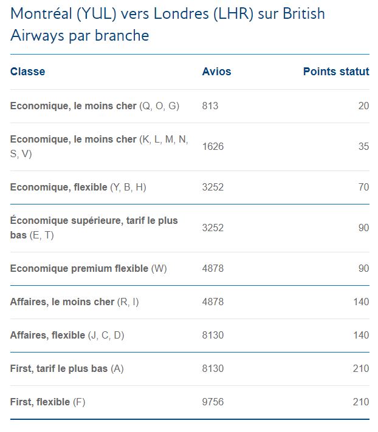This screenshot has height=432, width=378.
Task: Select the Economique, flexible (Y, B, H) row label
Action: coord(78,187)
